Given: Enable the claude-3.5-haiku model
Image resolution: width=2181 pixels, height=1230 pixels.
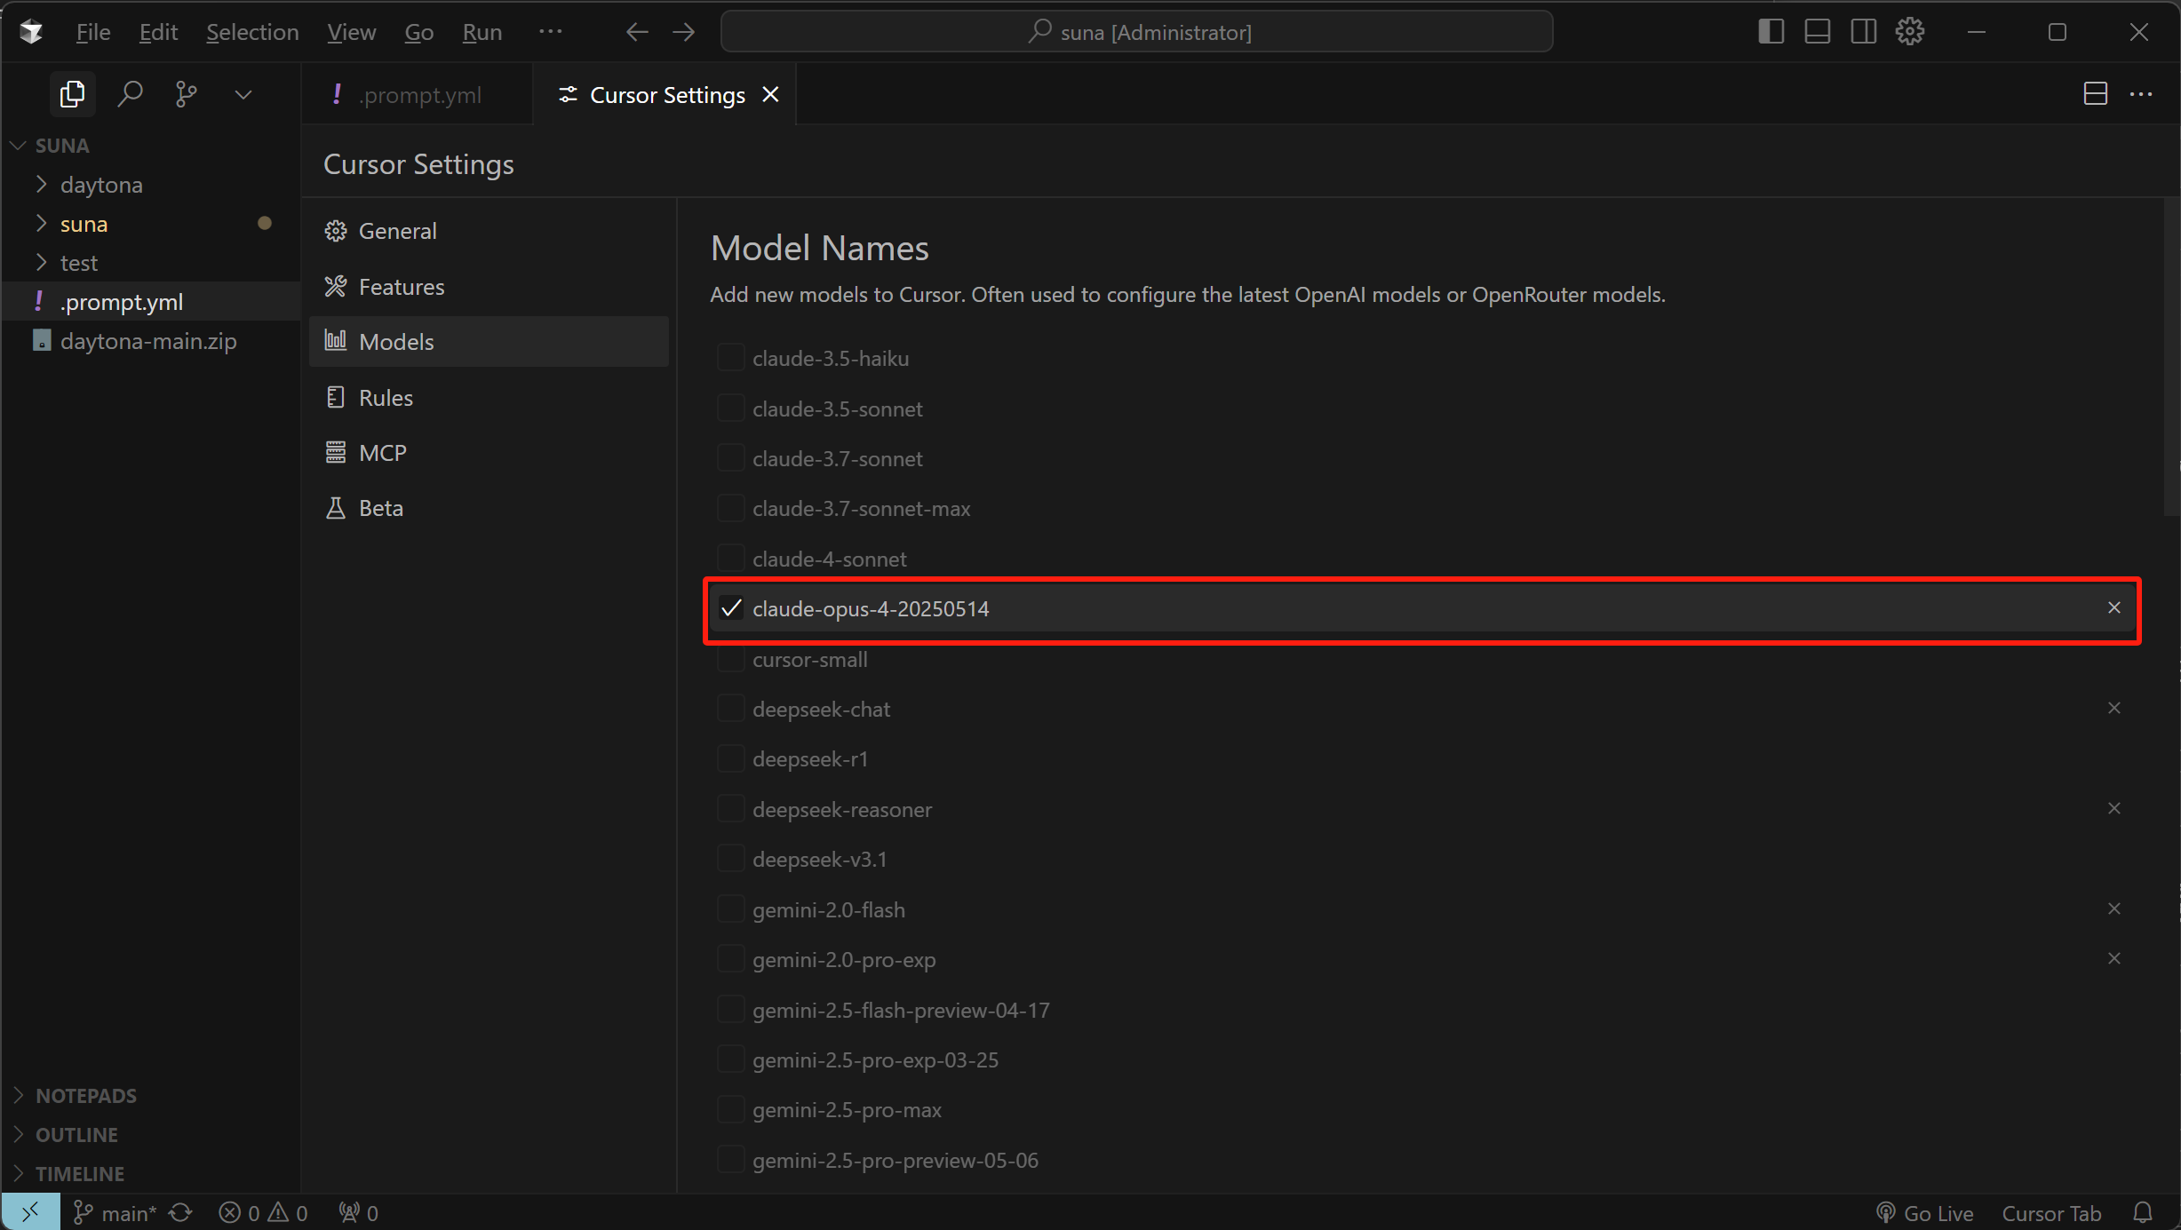Looking at the screenshot, I should (730, 358).
